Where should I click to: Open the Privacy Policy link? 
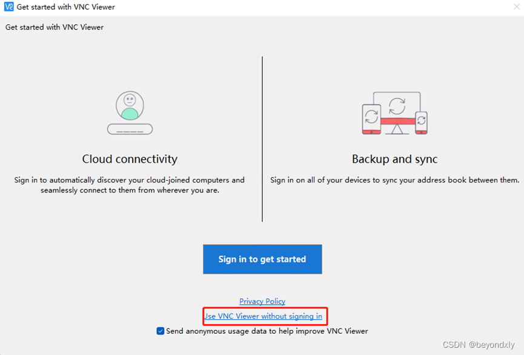pyautogui.click(x=262, y=301)
